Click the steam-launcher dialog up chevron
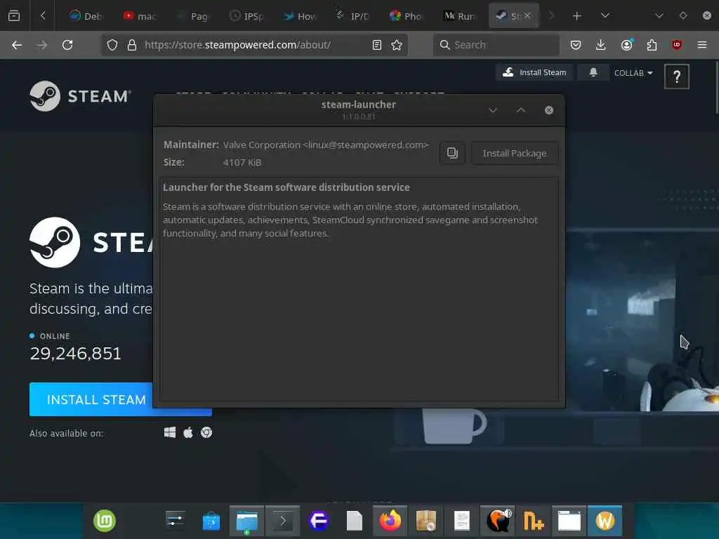This screenshot has width=719, height=539. pyautogui.click(x=521, y=110)
